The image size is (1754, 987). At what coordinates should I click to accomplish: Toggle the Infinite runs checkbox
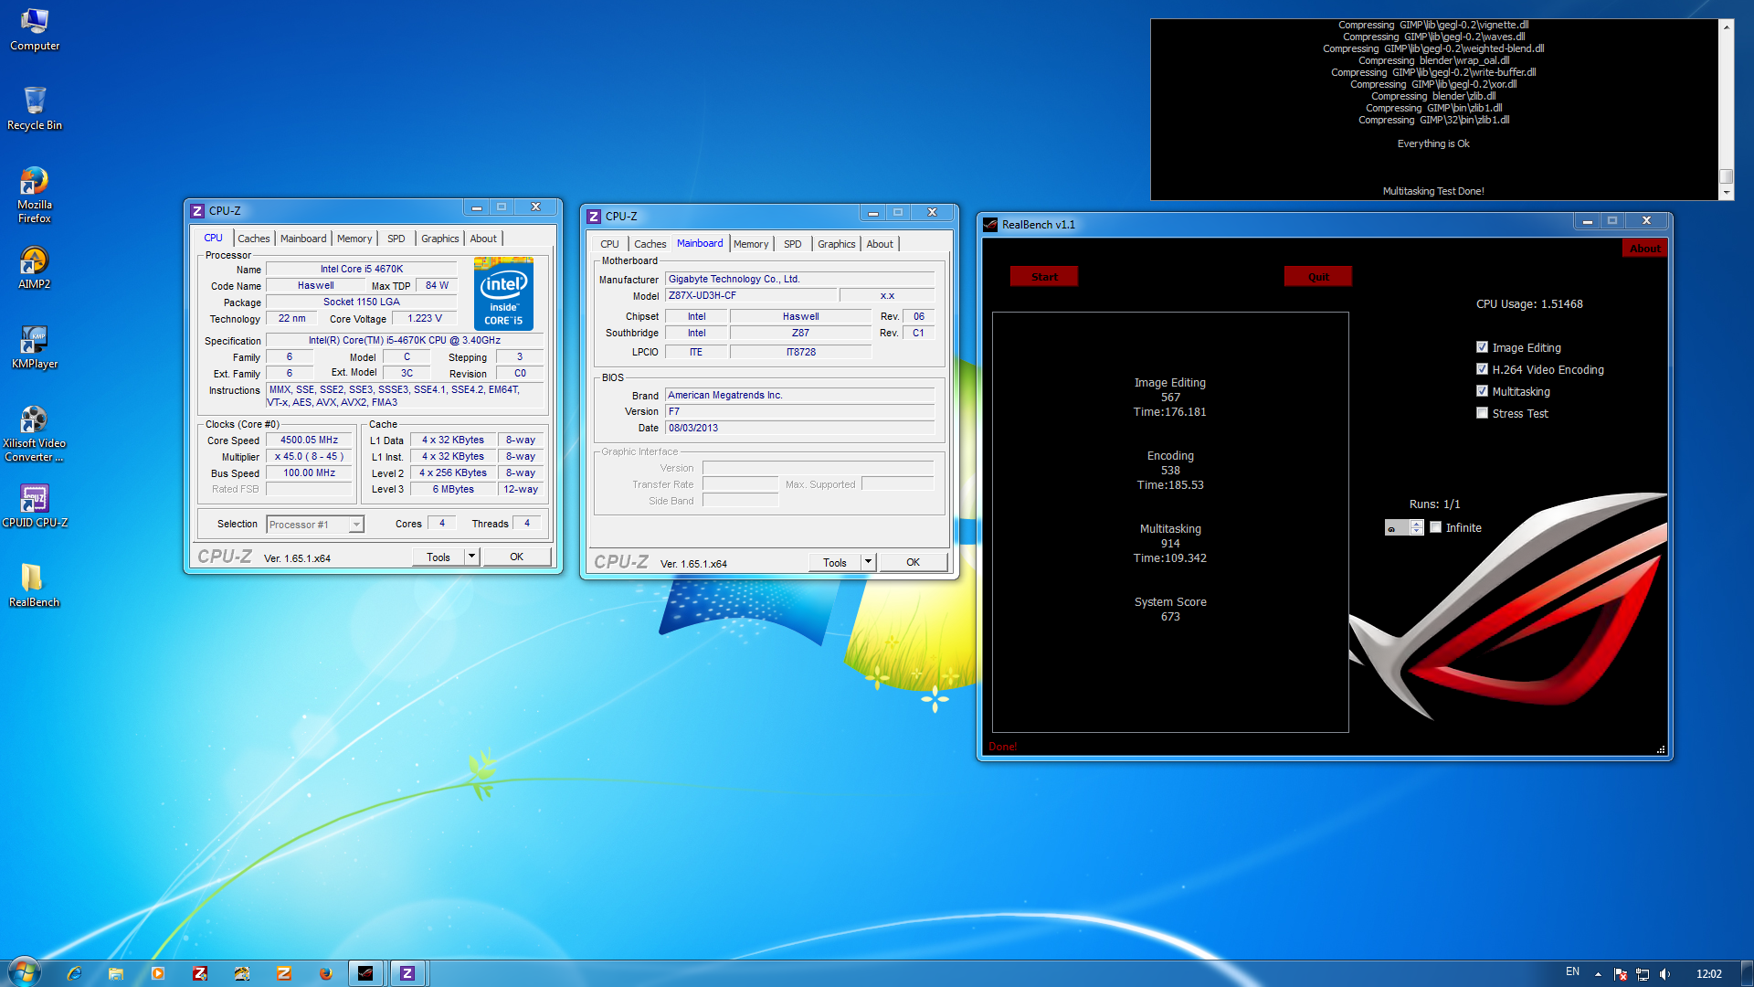coord(1435,527)
